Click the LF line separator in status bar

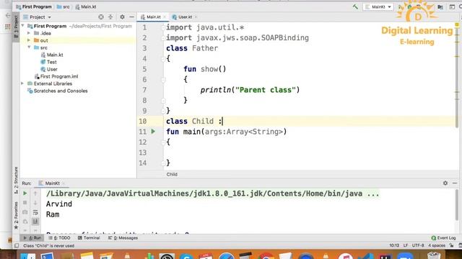tap(406, 245)
